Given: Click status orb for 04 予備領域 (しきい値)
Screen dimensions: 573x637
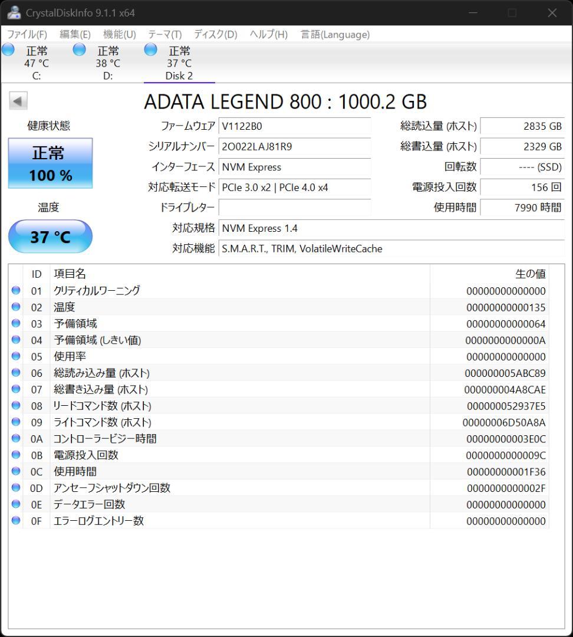Looking at the screenshot, I should point(16,340).
